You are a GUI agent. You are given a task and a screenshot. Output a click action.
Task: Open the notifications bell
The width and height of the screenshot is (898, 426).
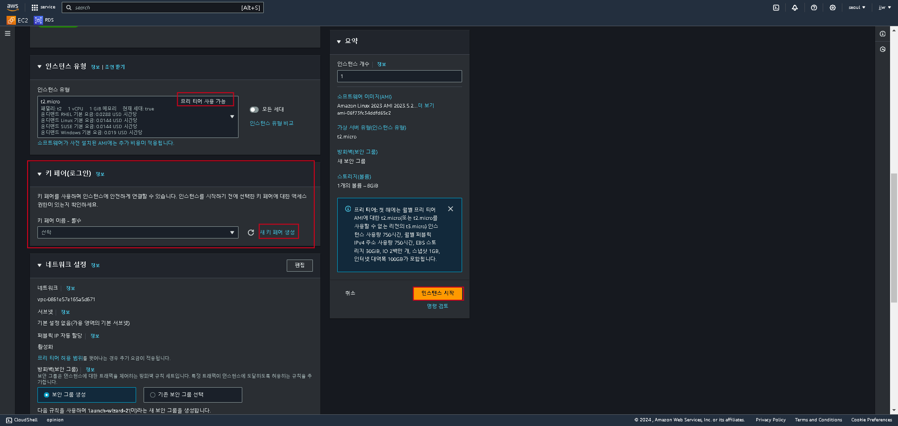(795, 7)
